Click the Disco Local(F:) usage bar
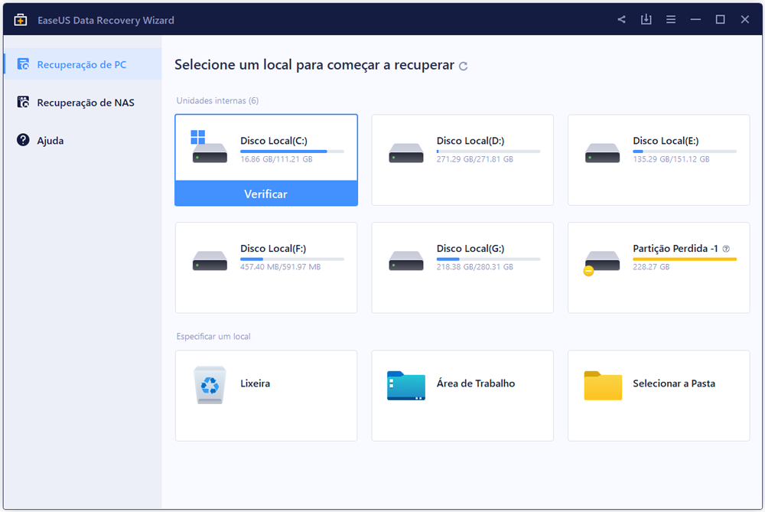Viewport: 765px width, 512px height. (x=291, y=259)
